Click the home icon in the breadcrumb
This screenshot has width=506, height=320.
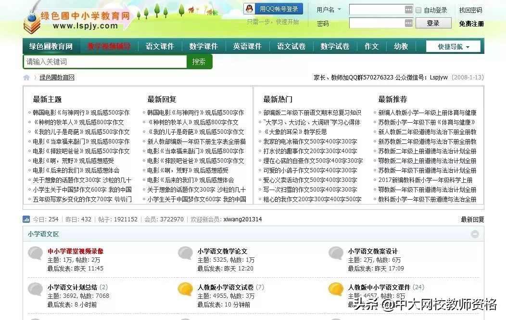coord(26,77)
